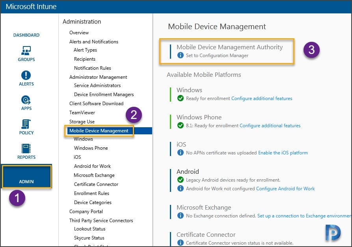Click Certificate Connector heading in main pane

tap(206, 235)
